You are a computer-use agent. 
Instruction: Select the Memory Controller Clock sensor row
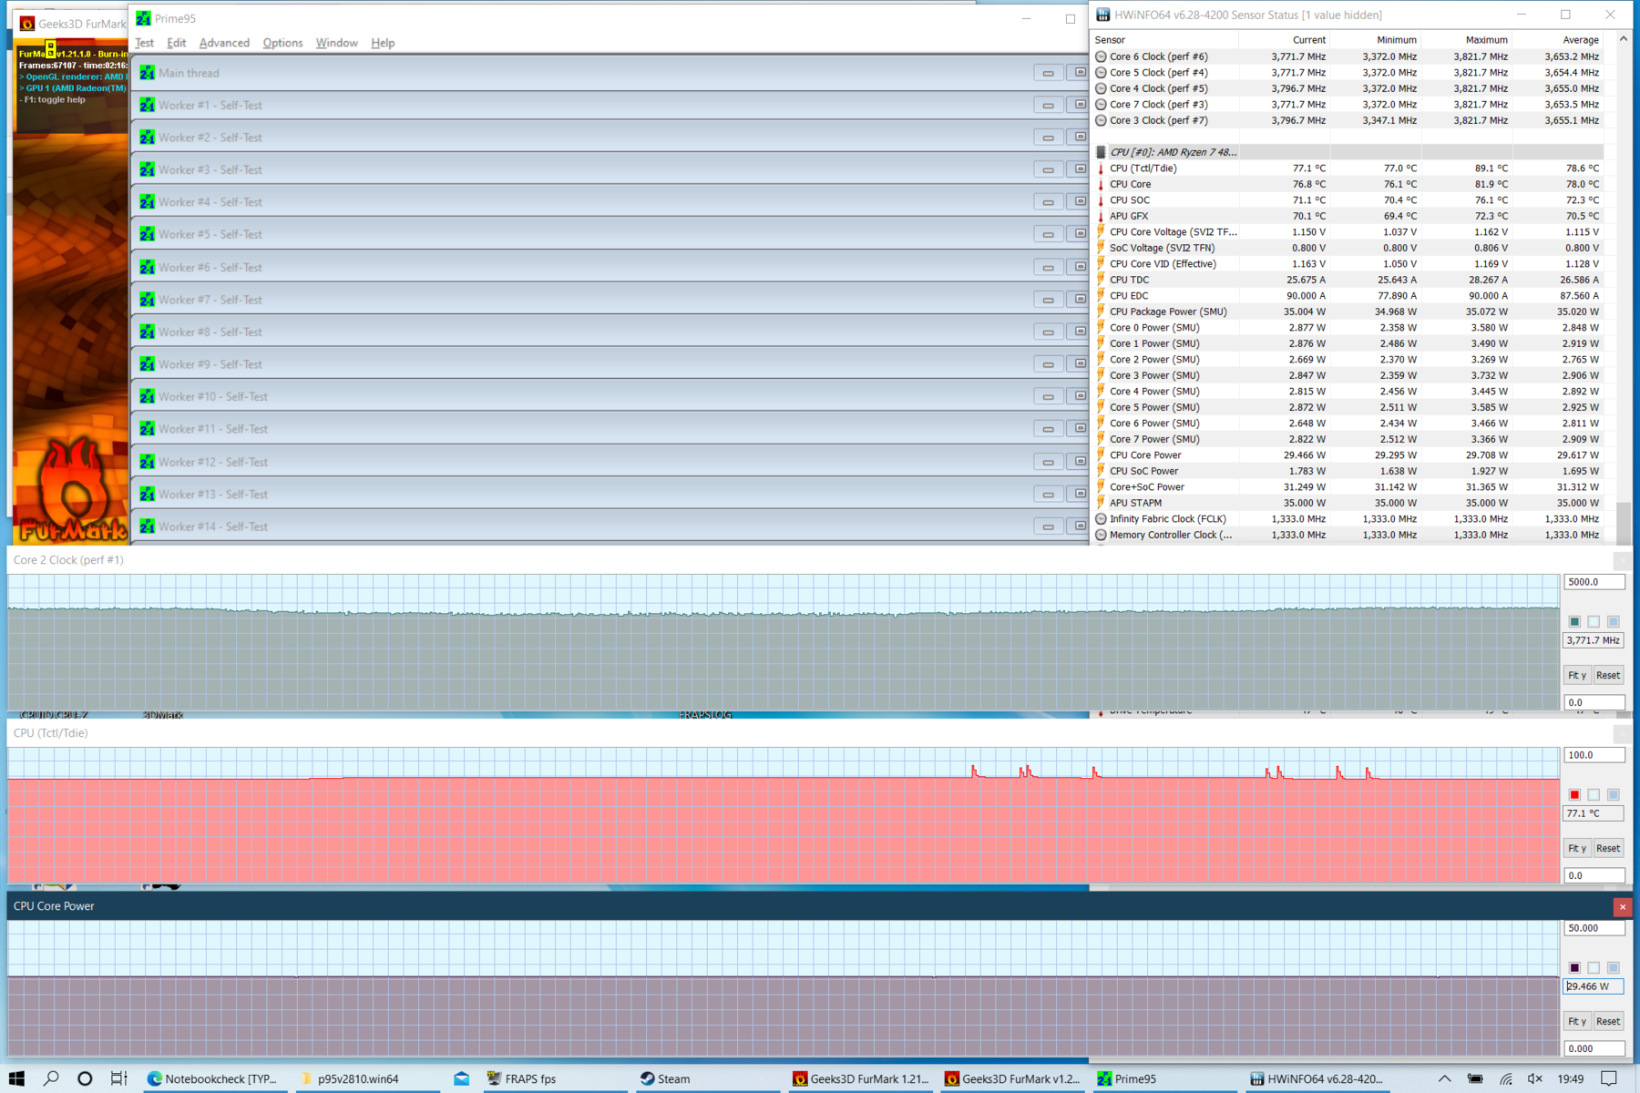point(1348,535)
